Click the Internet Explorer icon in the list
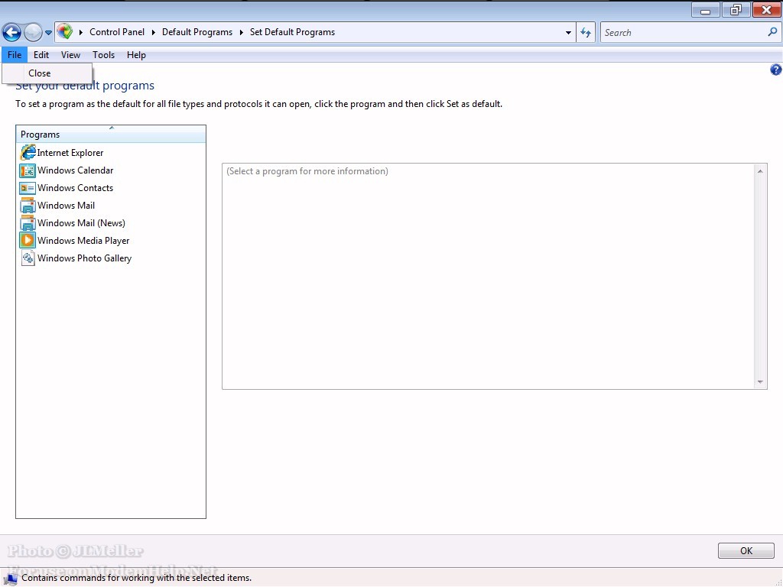Screen dimensions: 783x587 28,152
